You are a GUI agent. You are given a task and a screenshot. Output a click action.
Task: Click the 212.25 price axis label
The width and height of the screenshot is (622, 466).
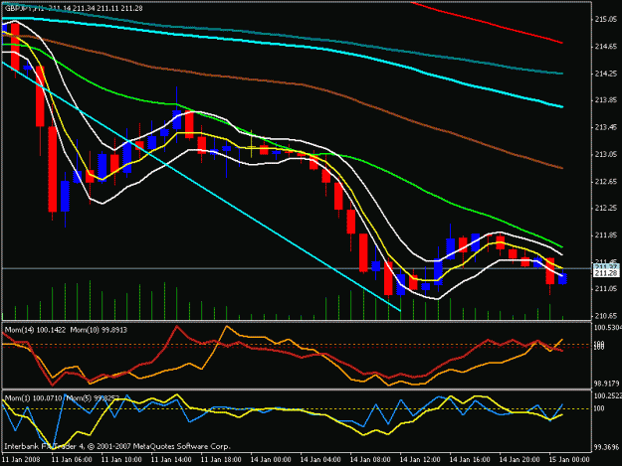pos(606,208)
